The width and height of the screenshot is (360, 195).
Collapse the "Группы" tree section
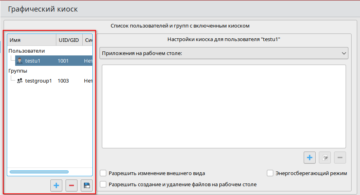point(18,71)
